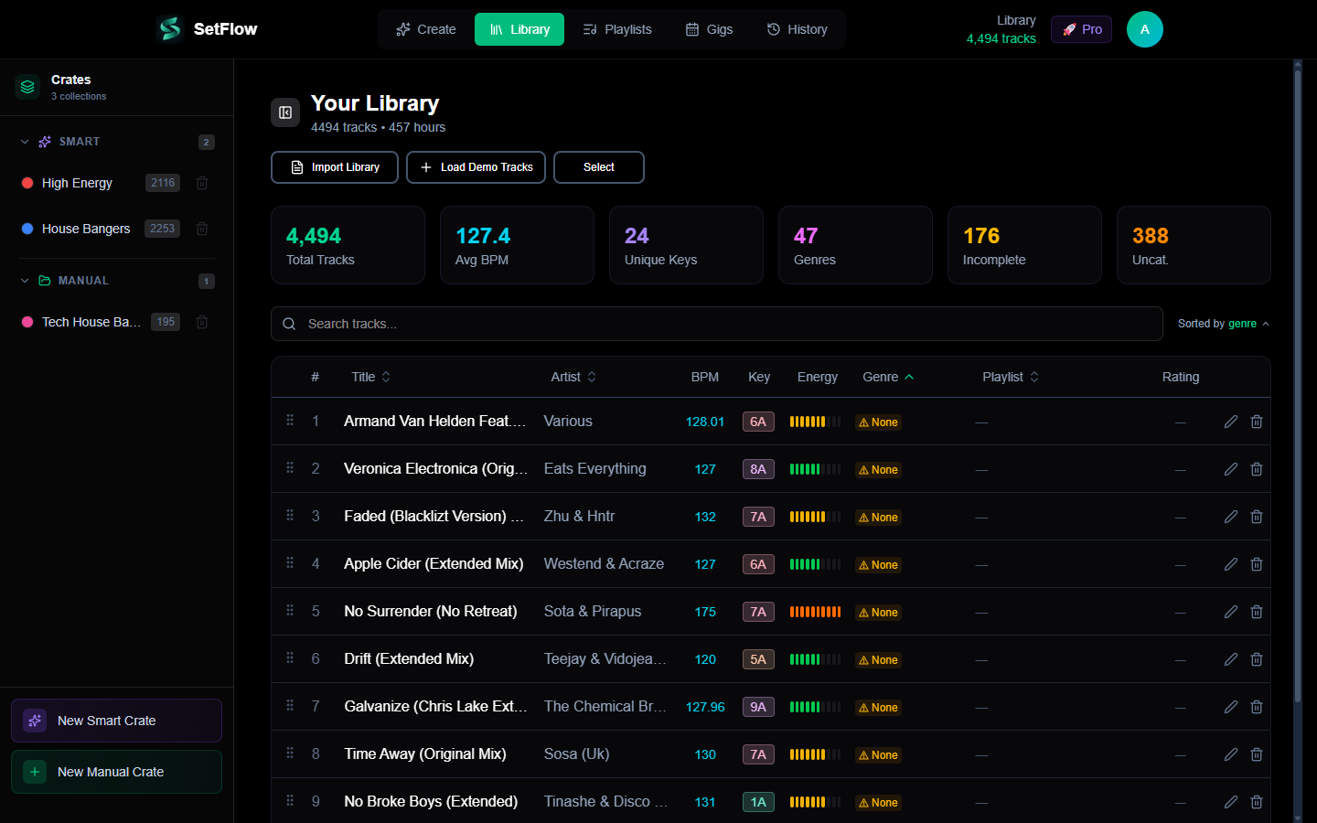The image size is (1317, 823).
Task: Edit the Armand Van Helden track via pencil icon
Action: point(1230,421)
